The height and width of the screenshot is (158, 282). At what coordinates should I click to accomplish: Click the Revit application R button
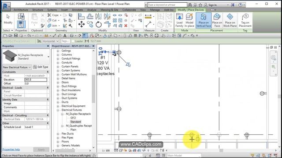coord(6,7)
